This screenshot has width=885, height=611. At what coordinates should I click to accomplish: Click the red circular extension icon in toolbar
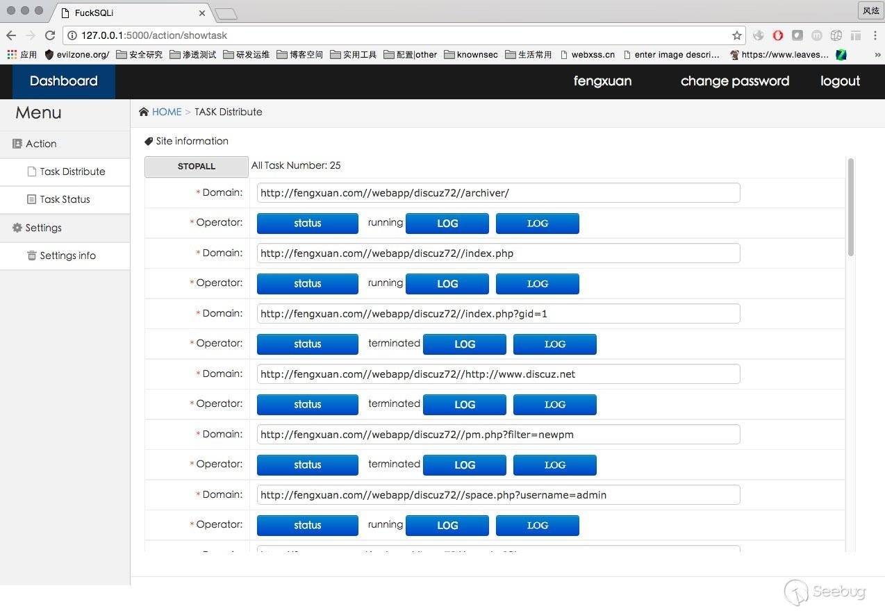pyautogui.click(x=778, y=35)
